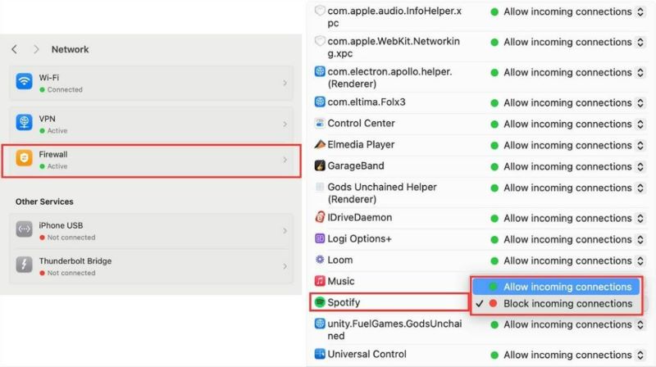Open the VPN settings chevron
The height and width of the screenshot is (367, 656).
[285, 125]
